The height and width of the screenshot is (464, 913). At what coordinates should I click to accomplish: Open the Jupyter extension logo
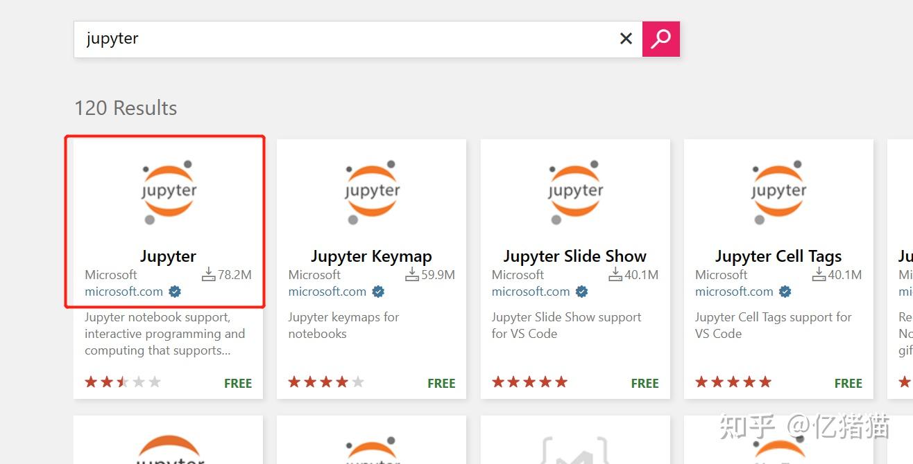(x=169, y=192)
